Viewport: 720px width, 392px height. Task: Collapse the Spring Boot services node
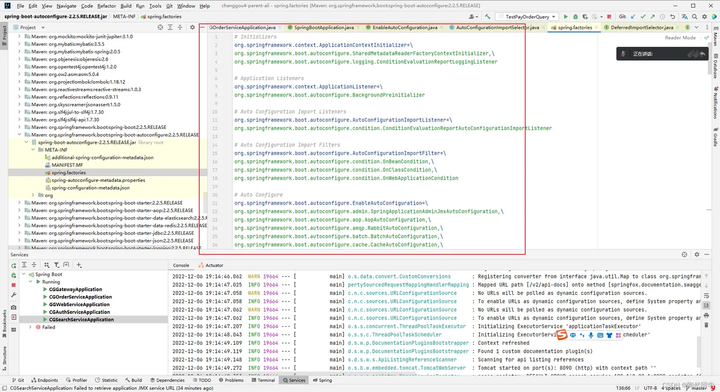point(24,274)
